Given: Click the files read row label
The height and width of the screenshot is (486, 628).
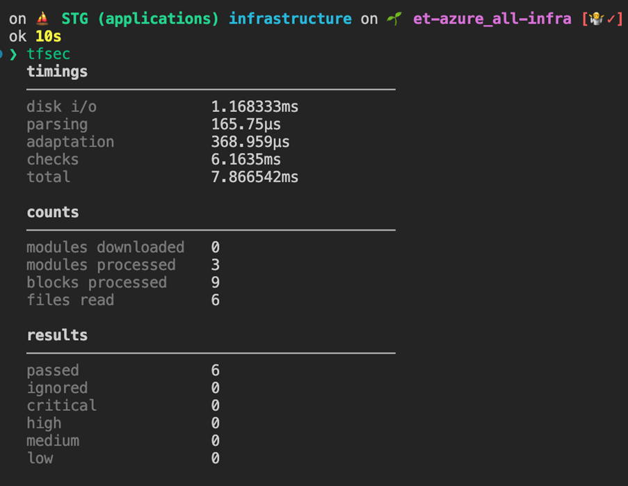Looking at the screenshot, I should click(x=70, y=300).
